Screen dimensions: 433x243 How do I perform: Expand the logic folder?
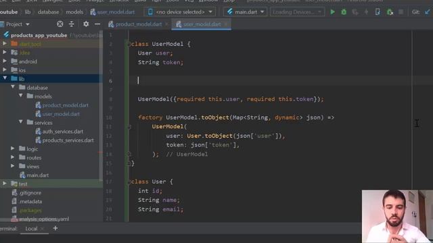[x=13, y=148]
